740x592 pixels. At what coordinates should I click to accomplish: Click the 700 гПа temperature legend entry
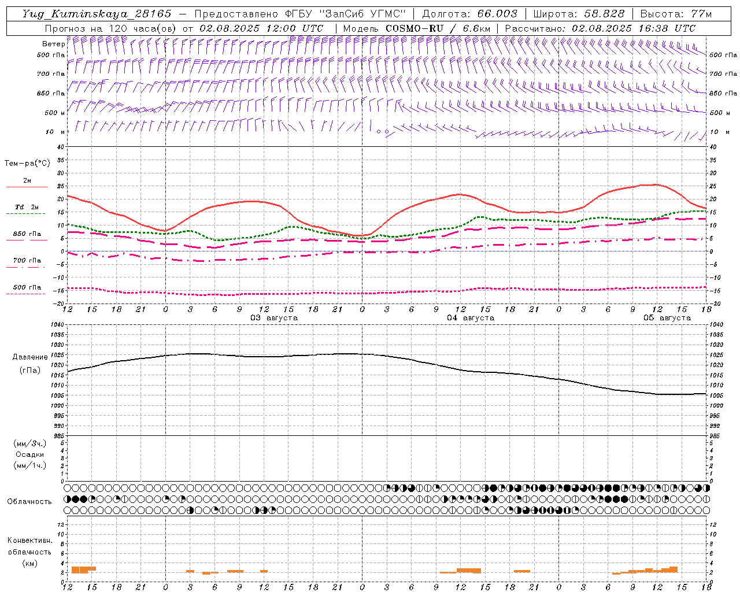[27, 260]
